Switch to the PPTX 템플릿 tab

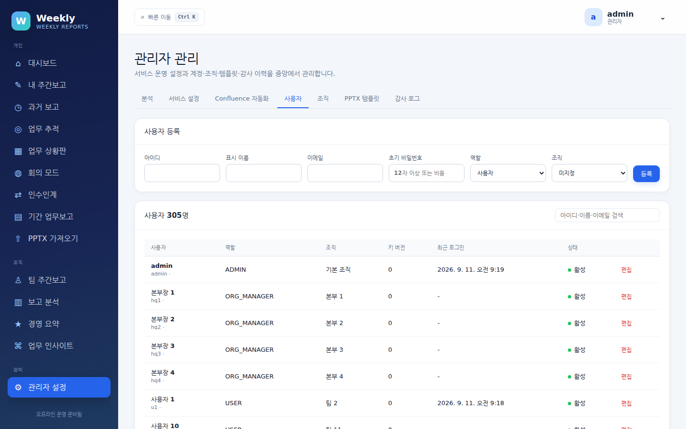(x=362, y=99)
